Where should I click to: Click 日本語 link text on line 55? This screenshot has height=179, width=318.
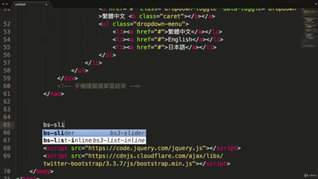click(x=177, y=47)
